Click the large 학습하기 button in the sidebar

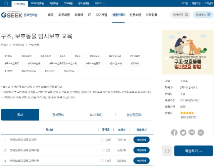point(193,151)
